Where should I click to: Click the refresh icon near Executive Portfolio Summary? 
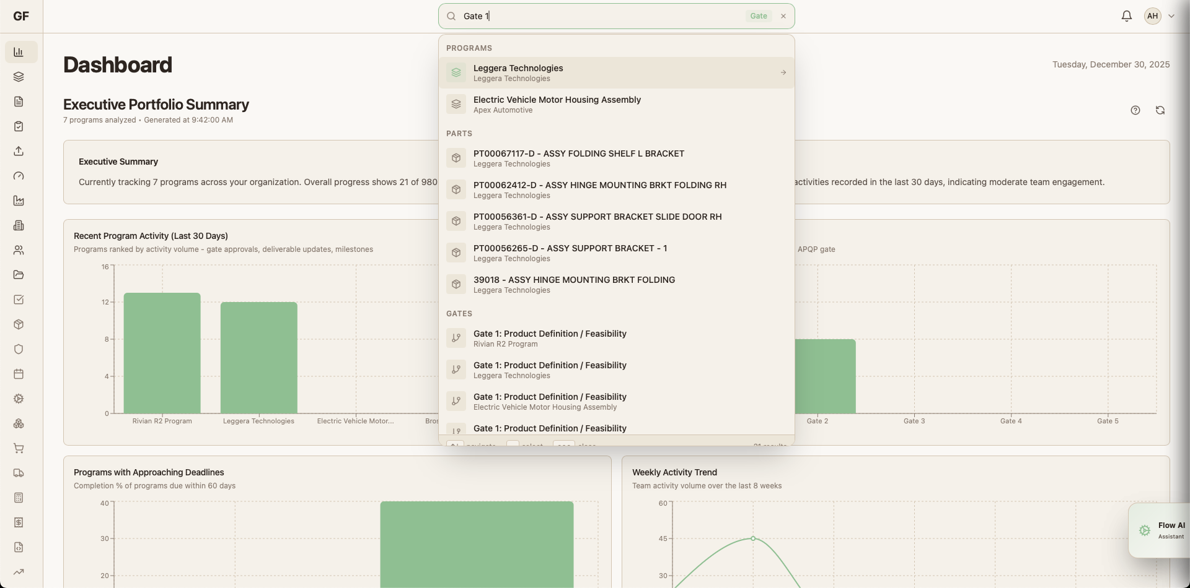coord(1160,110)
